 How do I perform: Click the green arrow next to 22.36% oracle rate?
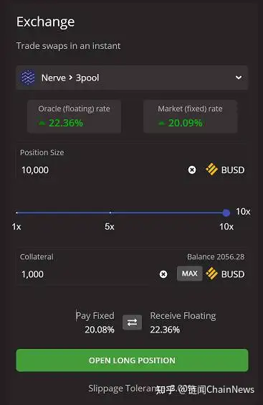click(x=42, y=124)
